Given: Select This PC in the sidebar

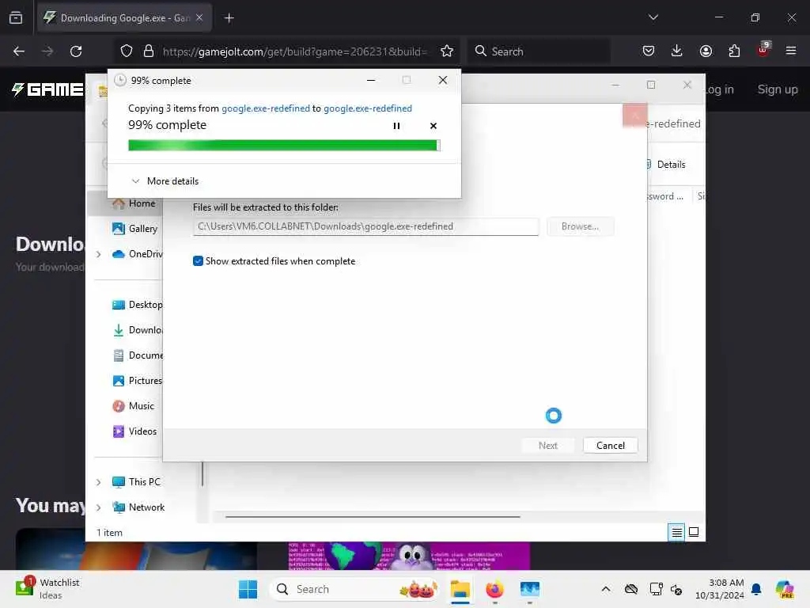Looking at the screenshot, I should (x=136, y=482).
